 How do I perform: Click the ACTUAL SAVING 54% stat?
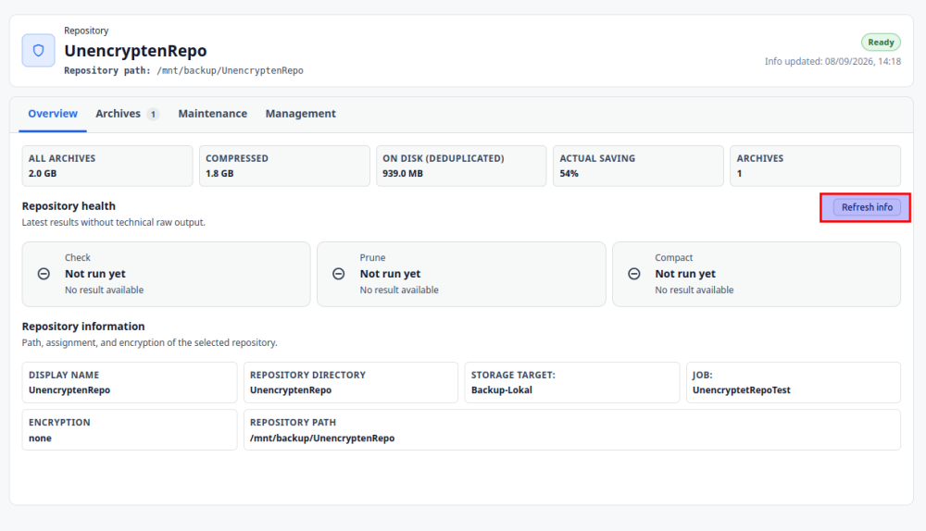click(638, 166)
